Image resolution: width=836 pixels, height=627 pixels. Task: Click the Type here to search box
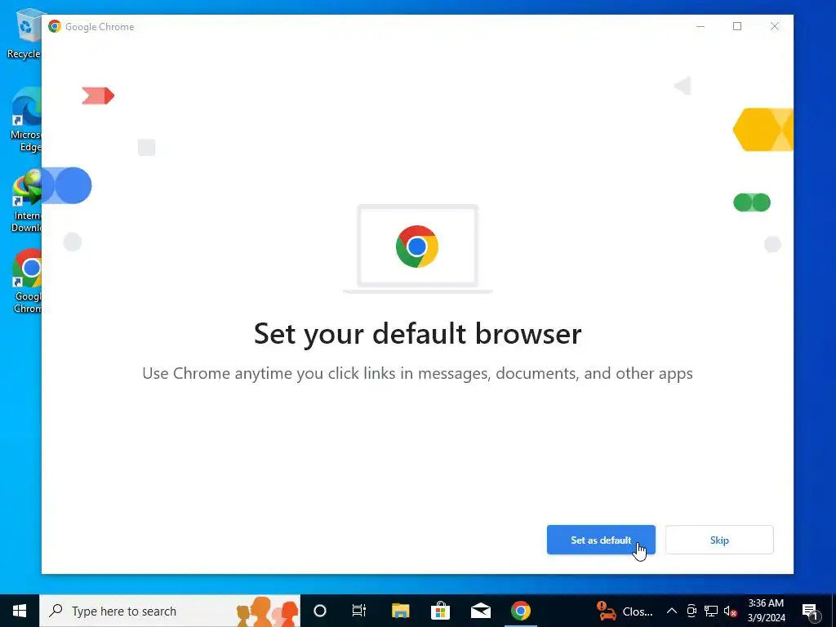pyautogui.click(x=170, y=611)
